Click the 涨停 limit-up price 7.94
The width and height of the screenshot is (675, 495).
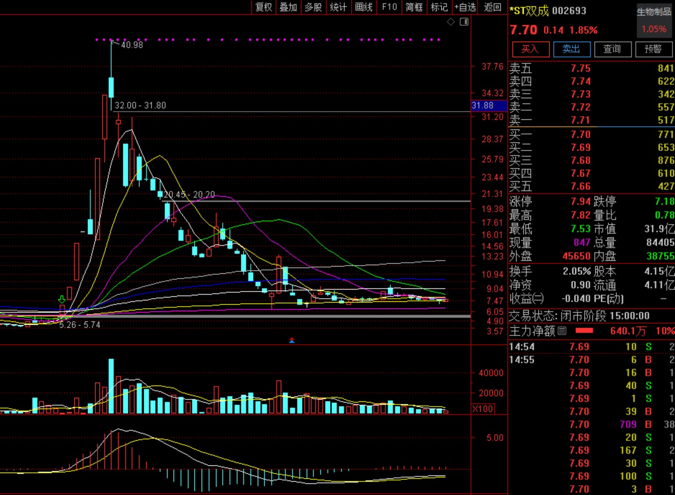(580, 201)
